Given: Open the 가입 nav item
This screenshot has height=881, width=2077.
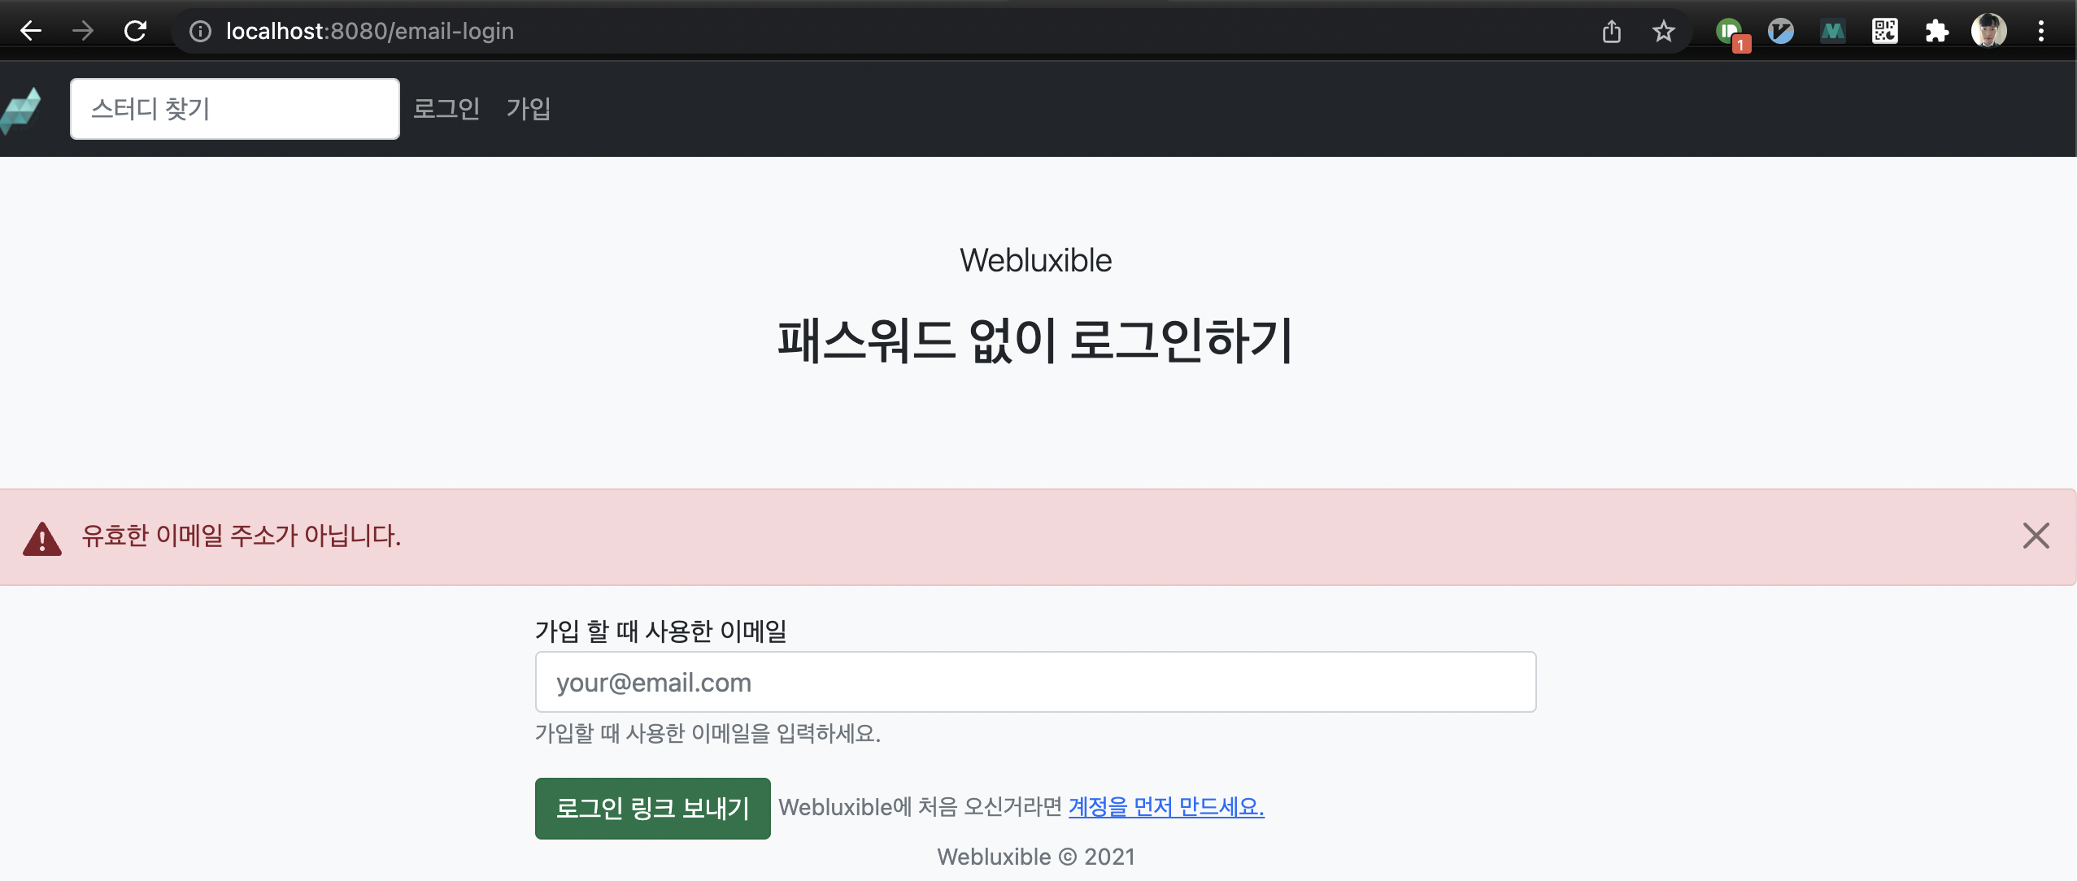Looking at the screenshot, I should pos(529,109).
